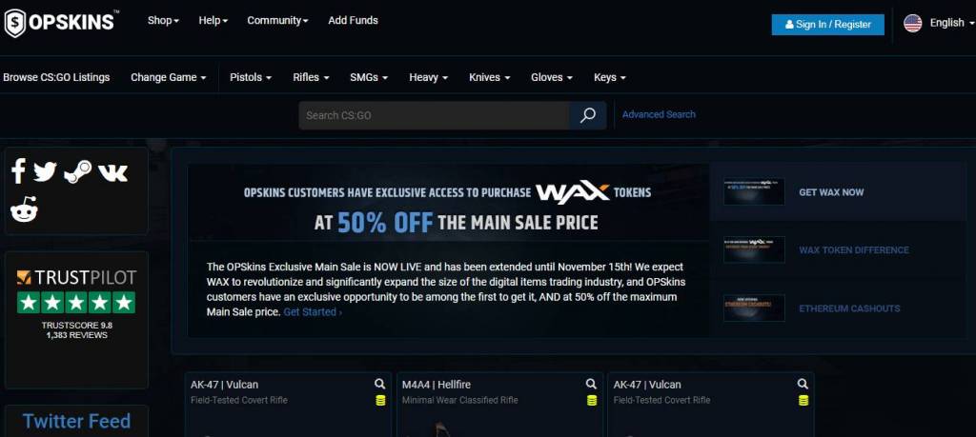Focus the Search CS:GO input field
Viewport: 976px width, 437px height.
pyautogui.click(x=434, y=115)
